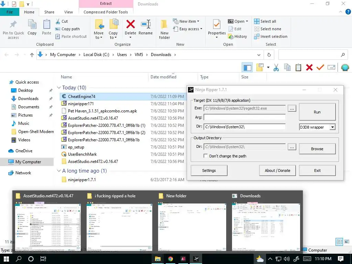Switch to the Home ribbon tab

tap(29, 12)
